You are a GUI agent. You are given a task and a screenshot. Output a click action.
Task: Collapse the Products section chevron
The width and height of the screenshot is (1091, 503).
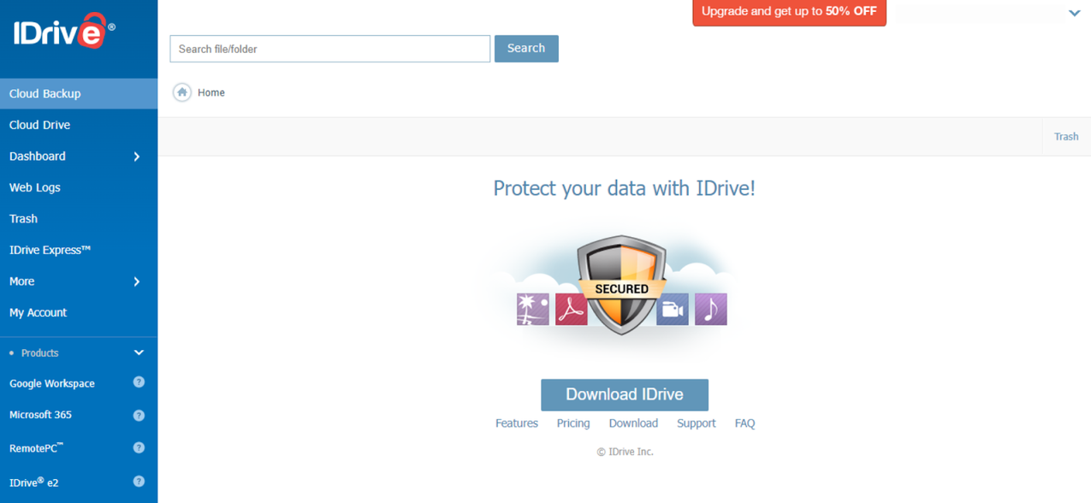(x=139, y=352)
